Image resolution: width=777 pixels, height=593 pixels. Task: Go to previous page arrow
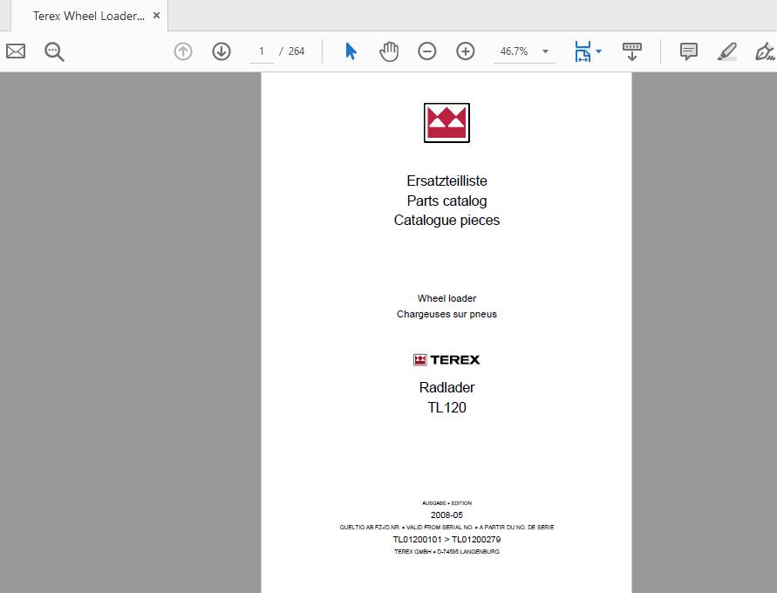[x=183, y=51]
